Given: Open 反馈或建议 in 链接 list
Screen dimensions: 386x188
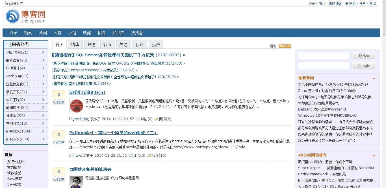Looking at the screenshot, I should tap(16, 162).
